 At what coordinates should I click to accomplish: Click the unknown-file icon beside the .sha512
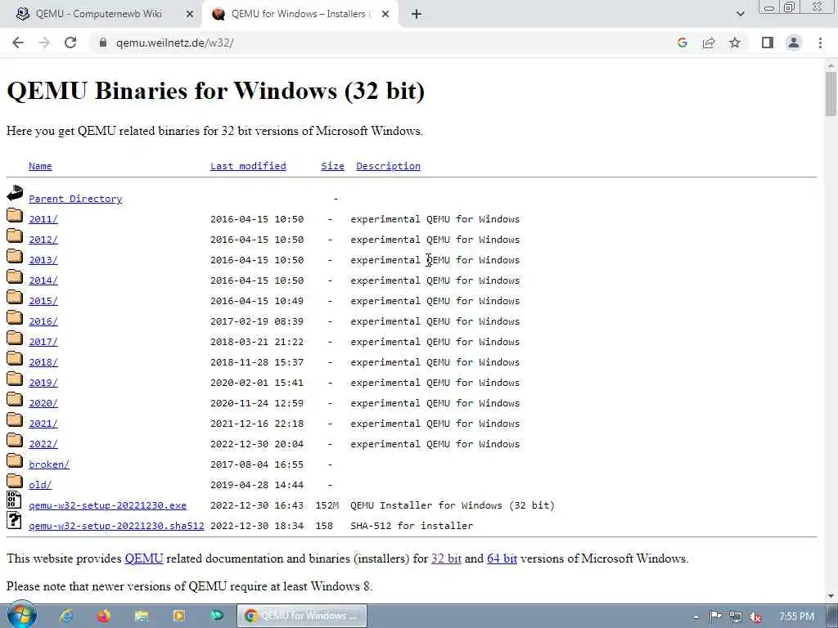pos(14,520)
